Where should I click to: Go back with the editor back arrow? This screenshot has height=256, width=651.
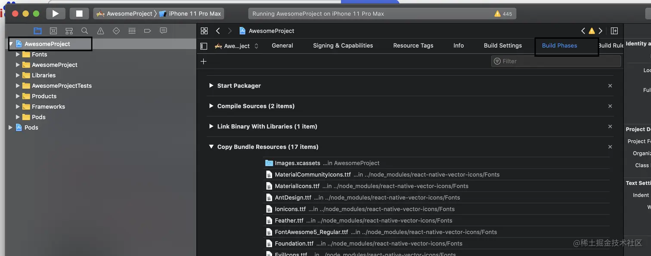[218, 31]
